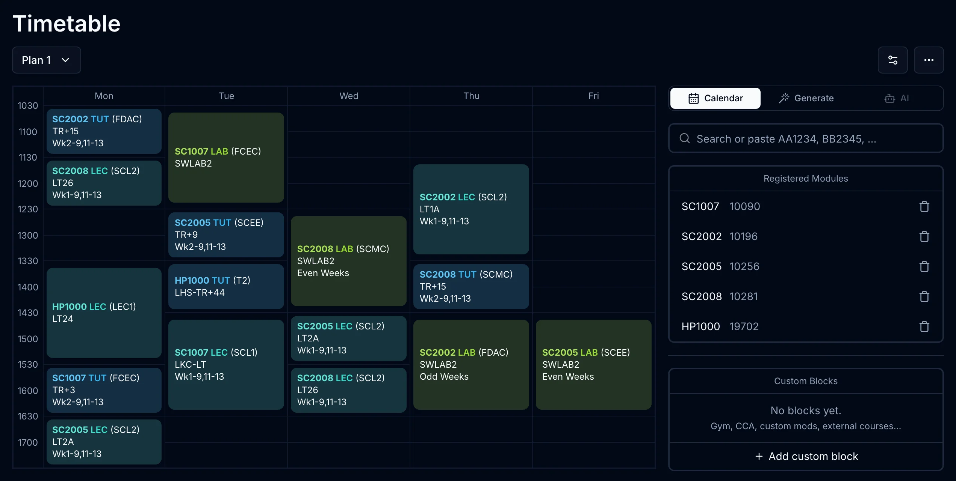Select SC2005 TUT TR+9 block
Screen dimensions: 956x481
[x=226, y=234]
